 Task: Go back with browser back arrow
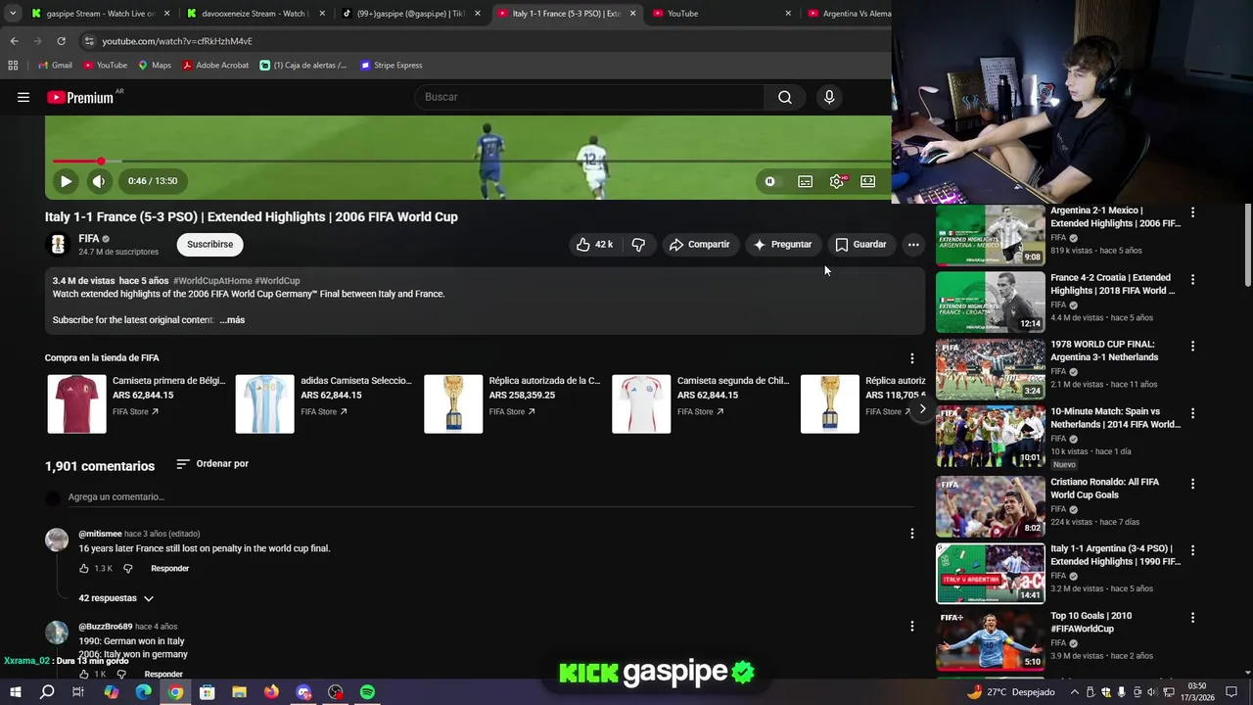[14, 41]
